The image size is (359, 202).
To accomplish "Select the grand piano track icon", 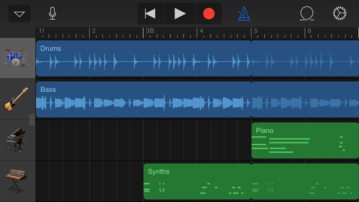I will coord(16,140).
